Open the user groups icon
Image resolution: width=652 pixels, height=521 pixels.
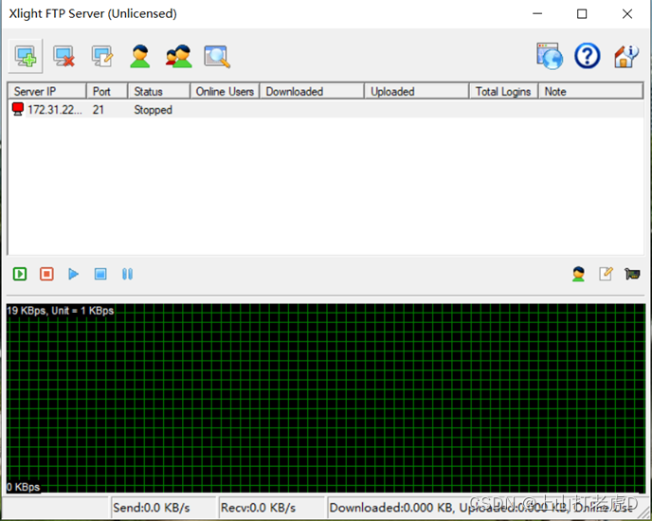(178, 57)
